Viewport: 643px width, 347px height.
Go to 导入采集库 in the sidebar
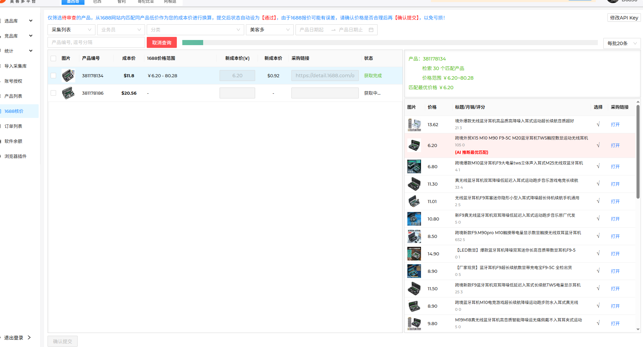coord(15,66)
